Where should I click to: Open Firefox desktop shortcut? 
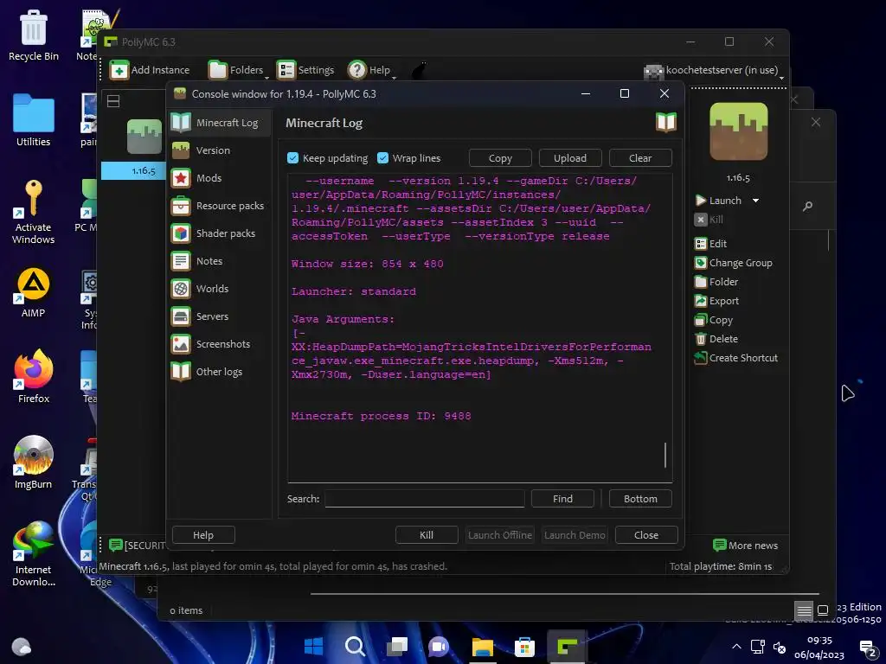click(x=34, y=377)
